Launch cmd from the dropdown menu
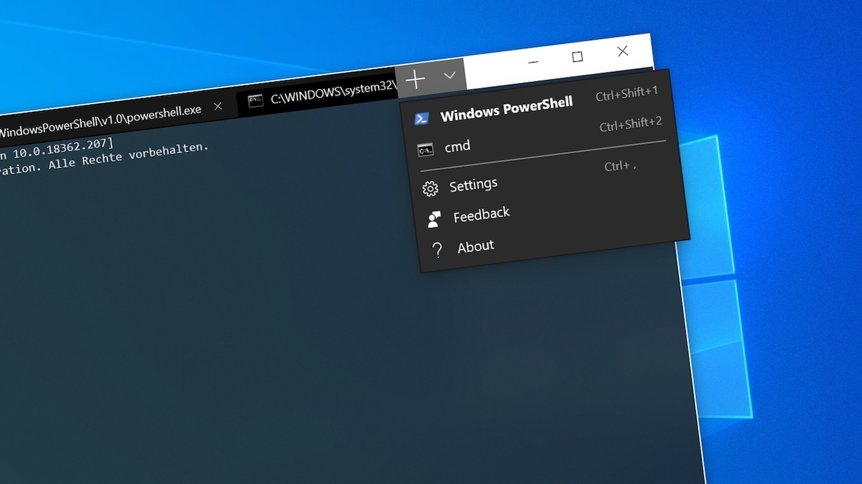This screenshot has width=862, height=484. [458, 146]
